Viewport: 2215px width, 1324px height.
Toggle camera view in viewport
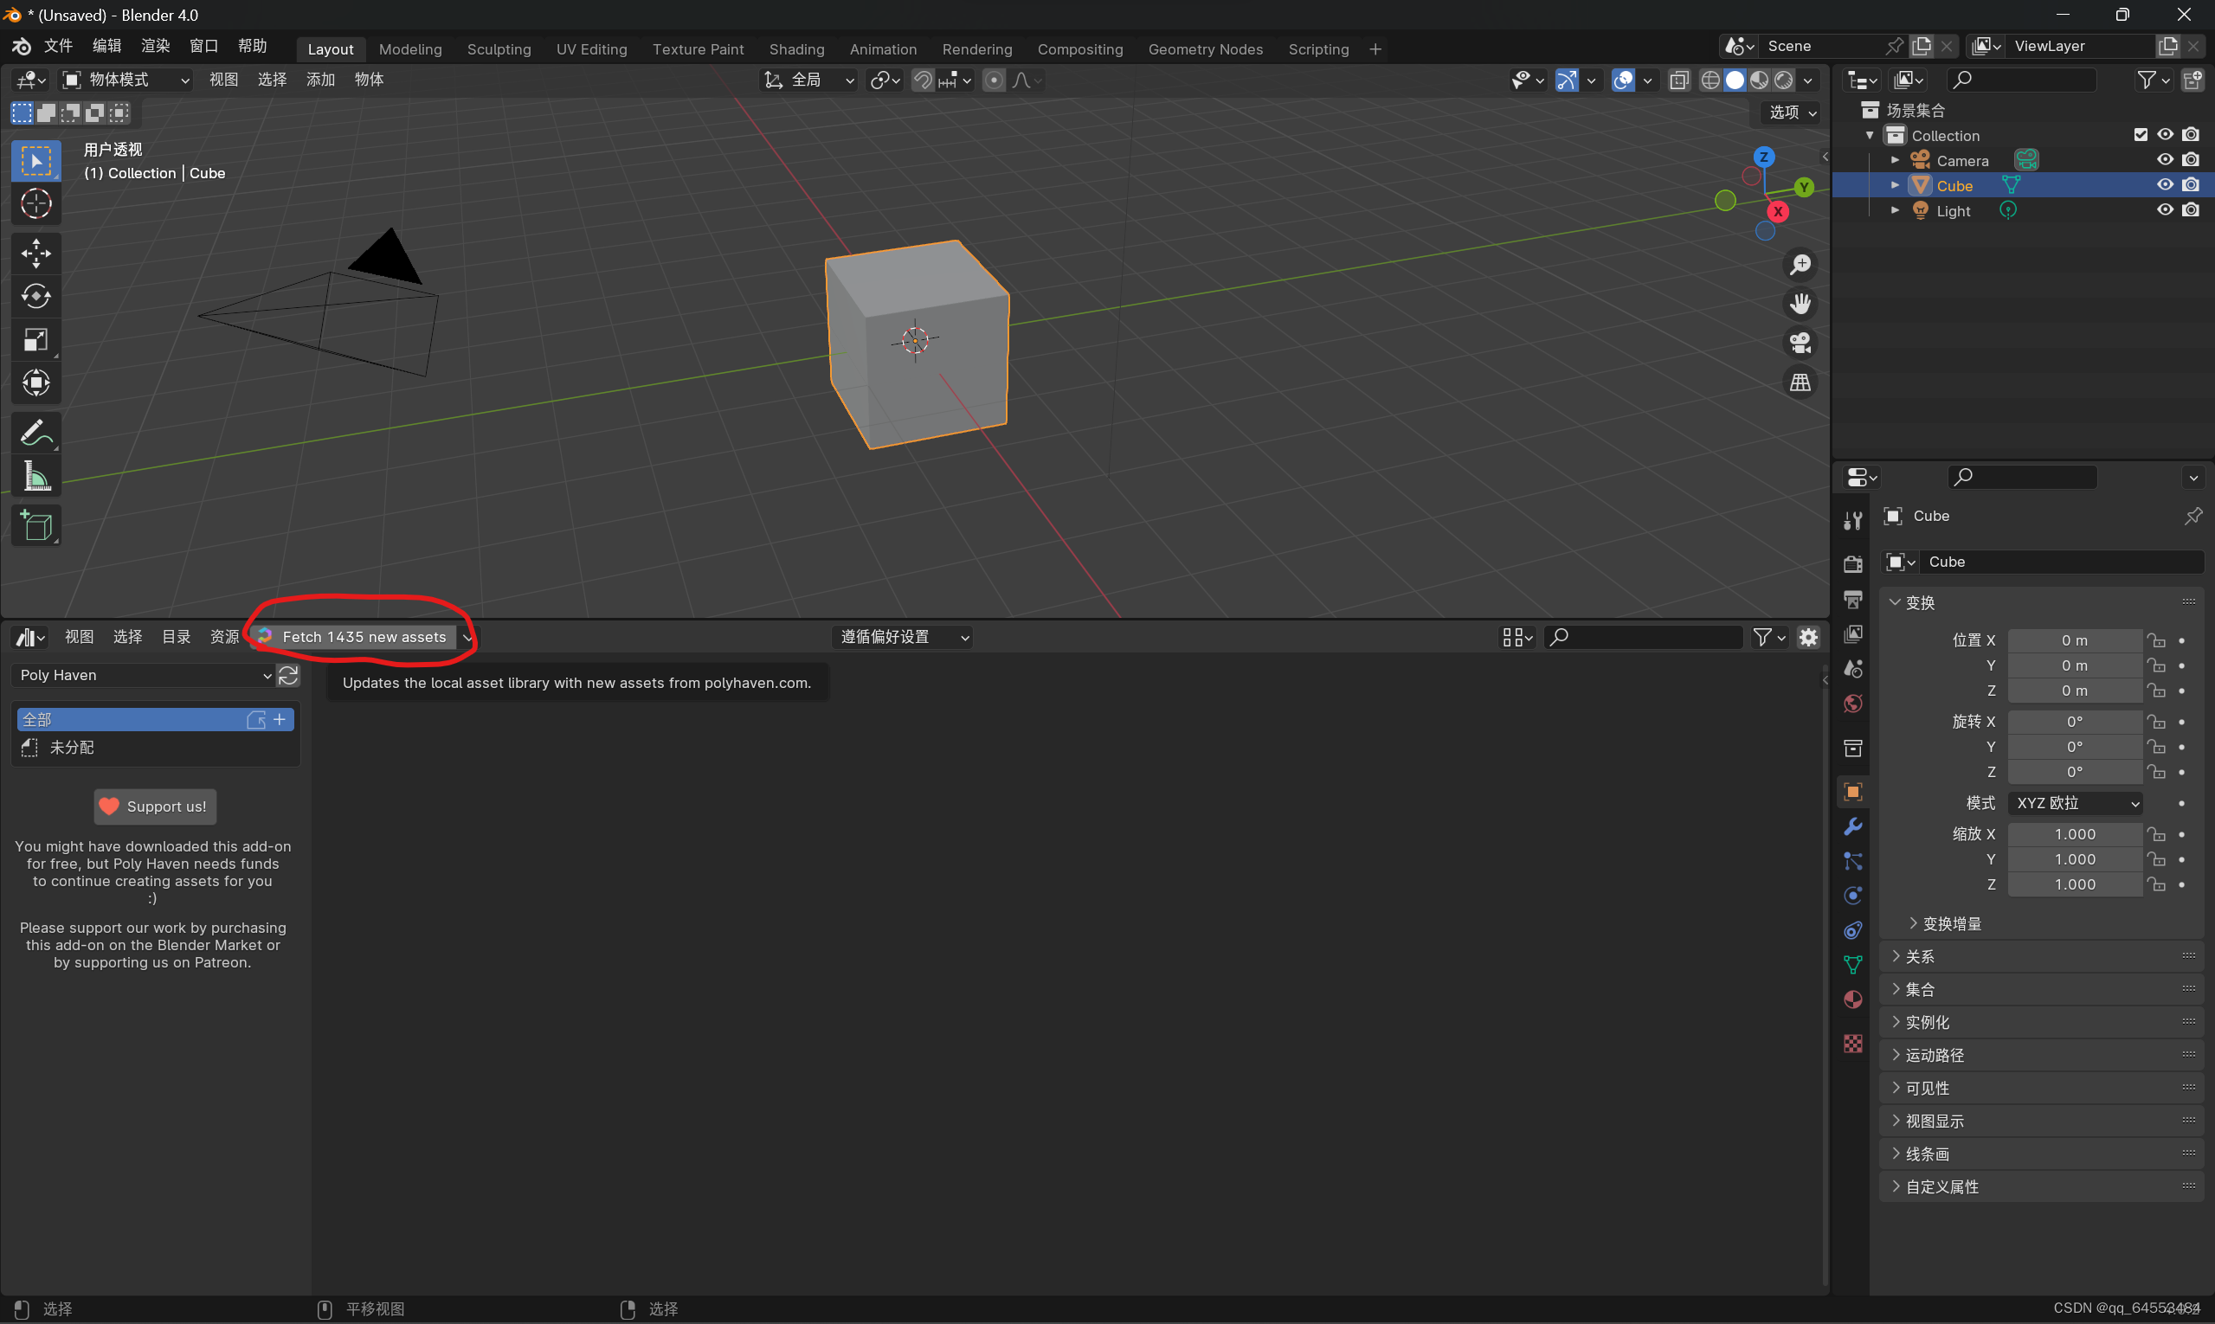pyautogui.click(x=1800, y=344)
